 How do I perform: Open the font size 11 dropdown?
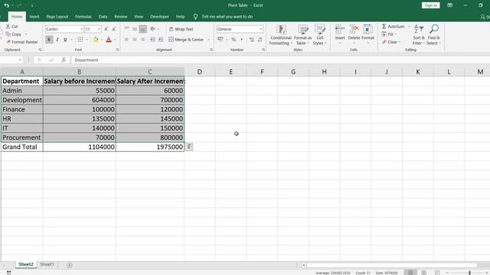click(99, 29)
